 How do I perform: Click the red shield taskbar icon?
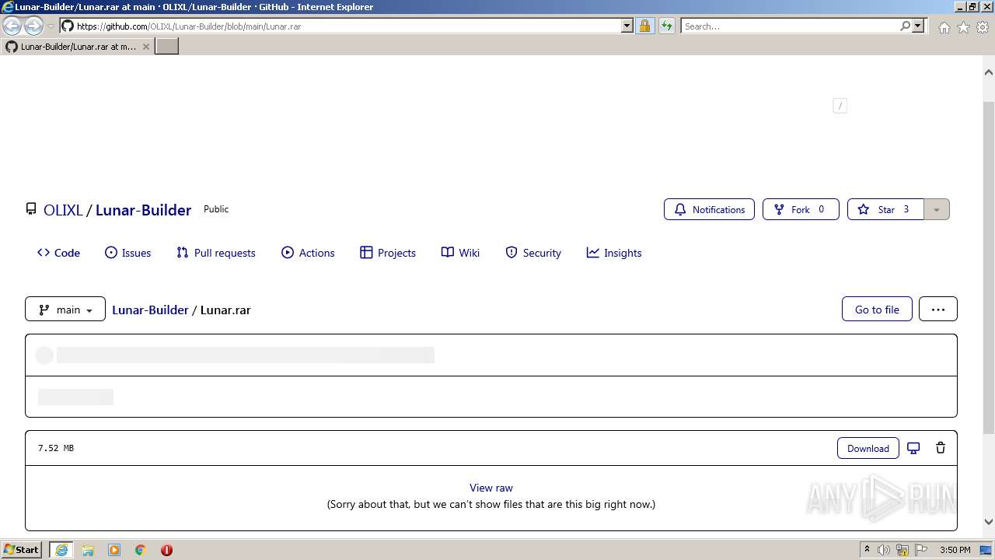click(166, 550)
